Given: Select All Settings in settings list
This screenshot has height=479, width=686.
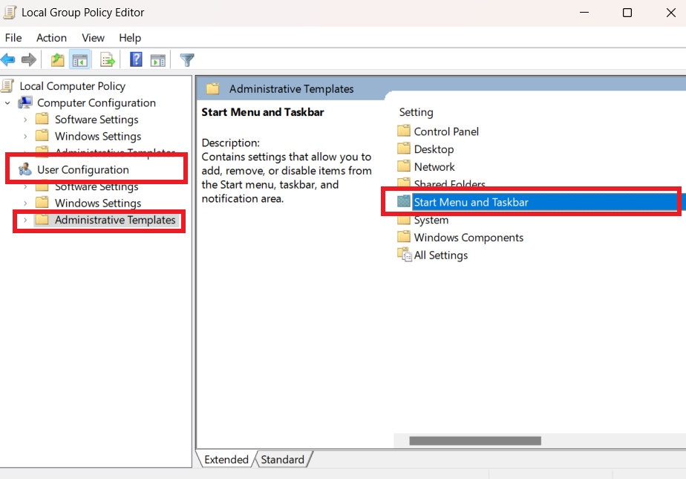Looking at the screenshot, I should click(440, 255).
